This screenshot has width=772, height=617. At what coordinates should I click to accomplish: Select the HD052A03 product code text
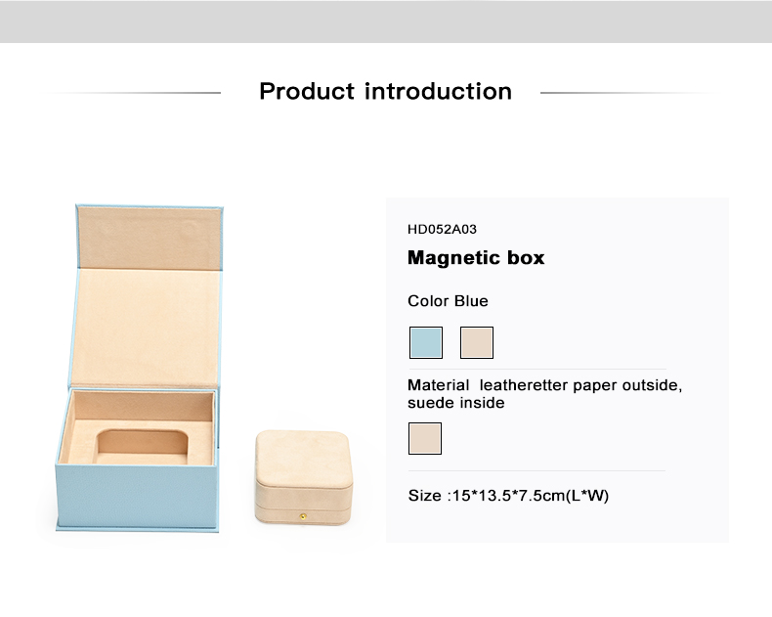pos(442,229)
